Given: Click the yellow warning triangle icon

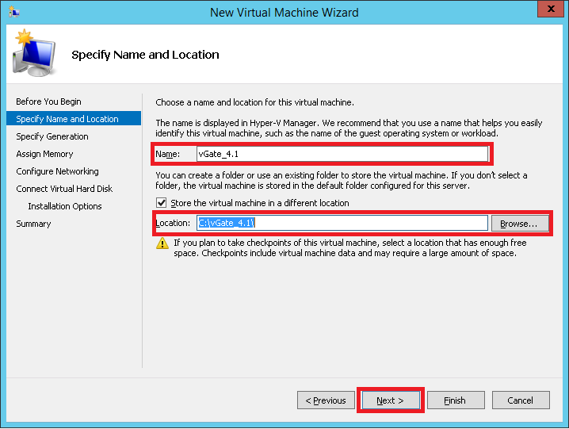Looking at the screenshot, I should (x=162, y=243).
